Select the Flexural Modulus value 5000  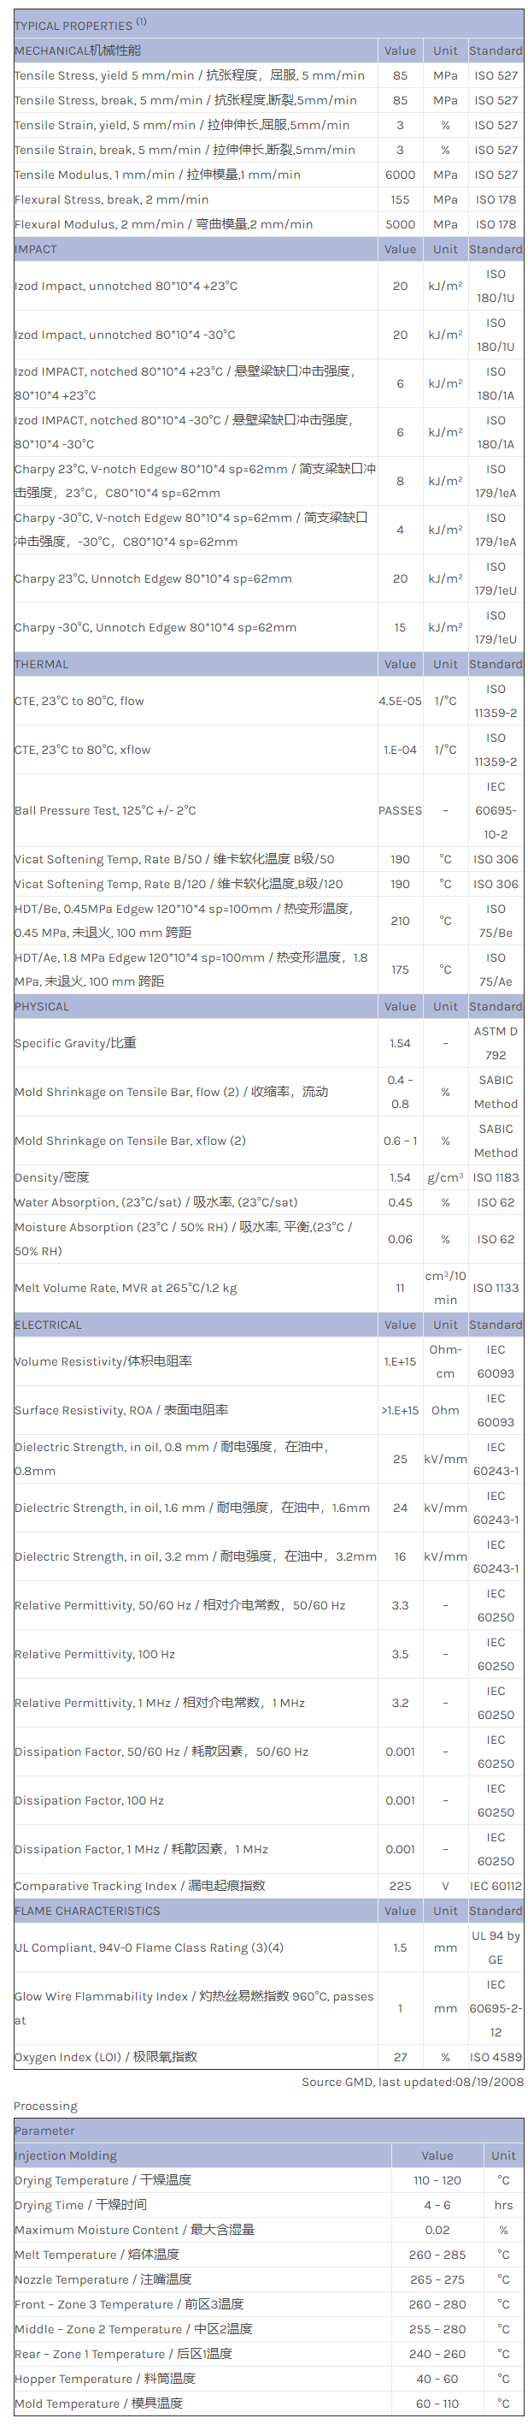coord(400,225)
